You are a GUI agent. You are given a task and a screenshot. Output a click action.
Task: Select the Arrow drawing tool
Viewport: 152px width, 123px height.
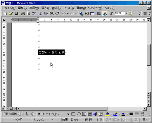pyautogui.click(x=68, y=114)
